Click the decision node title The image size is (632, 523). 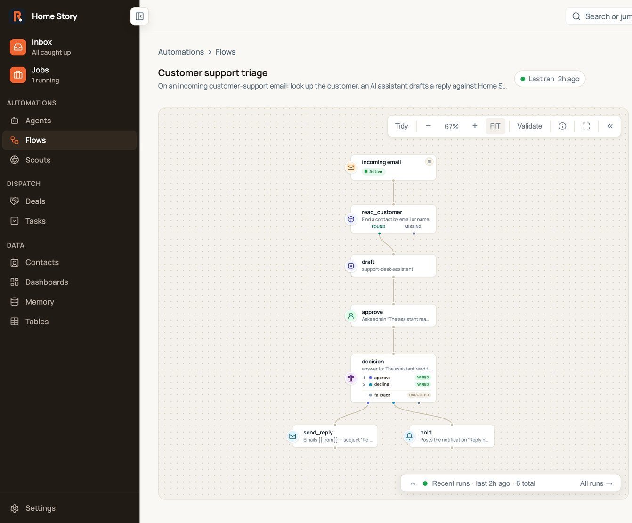pyautogui.click(x=373, y=362)
